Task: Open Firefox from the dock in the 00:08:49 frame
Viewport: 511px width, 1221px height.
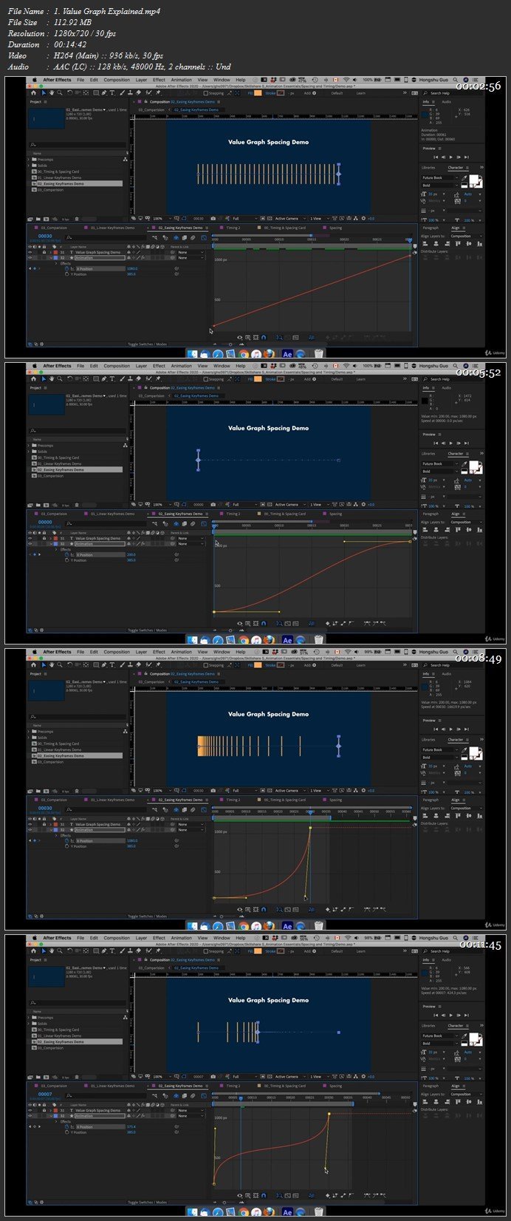Action: pos(270,926)
